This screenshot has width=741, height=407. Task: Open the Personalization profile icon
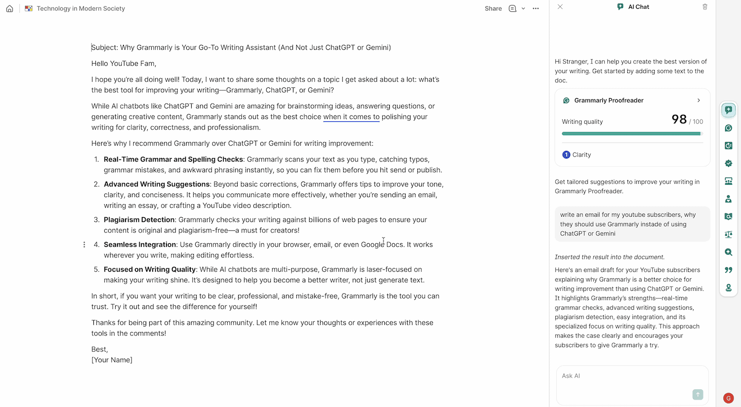[x=728, y=199]
